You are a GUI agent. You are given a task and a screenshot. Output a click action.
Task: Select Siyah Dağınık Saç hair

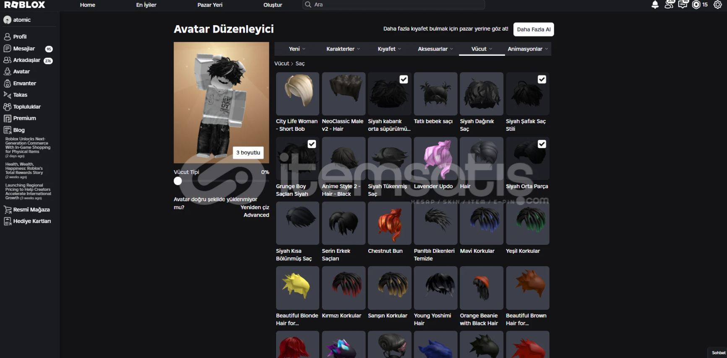482,93
